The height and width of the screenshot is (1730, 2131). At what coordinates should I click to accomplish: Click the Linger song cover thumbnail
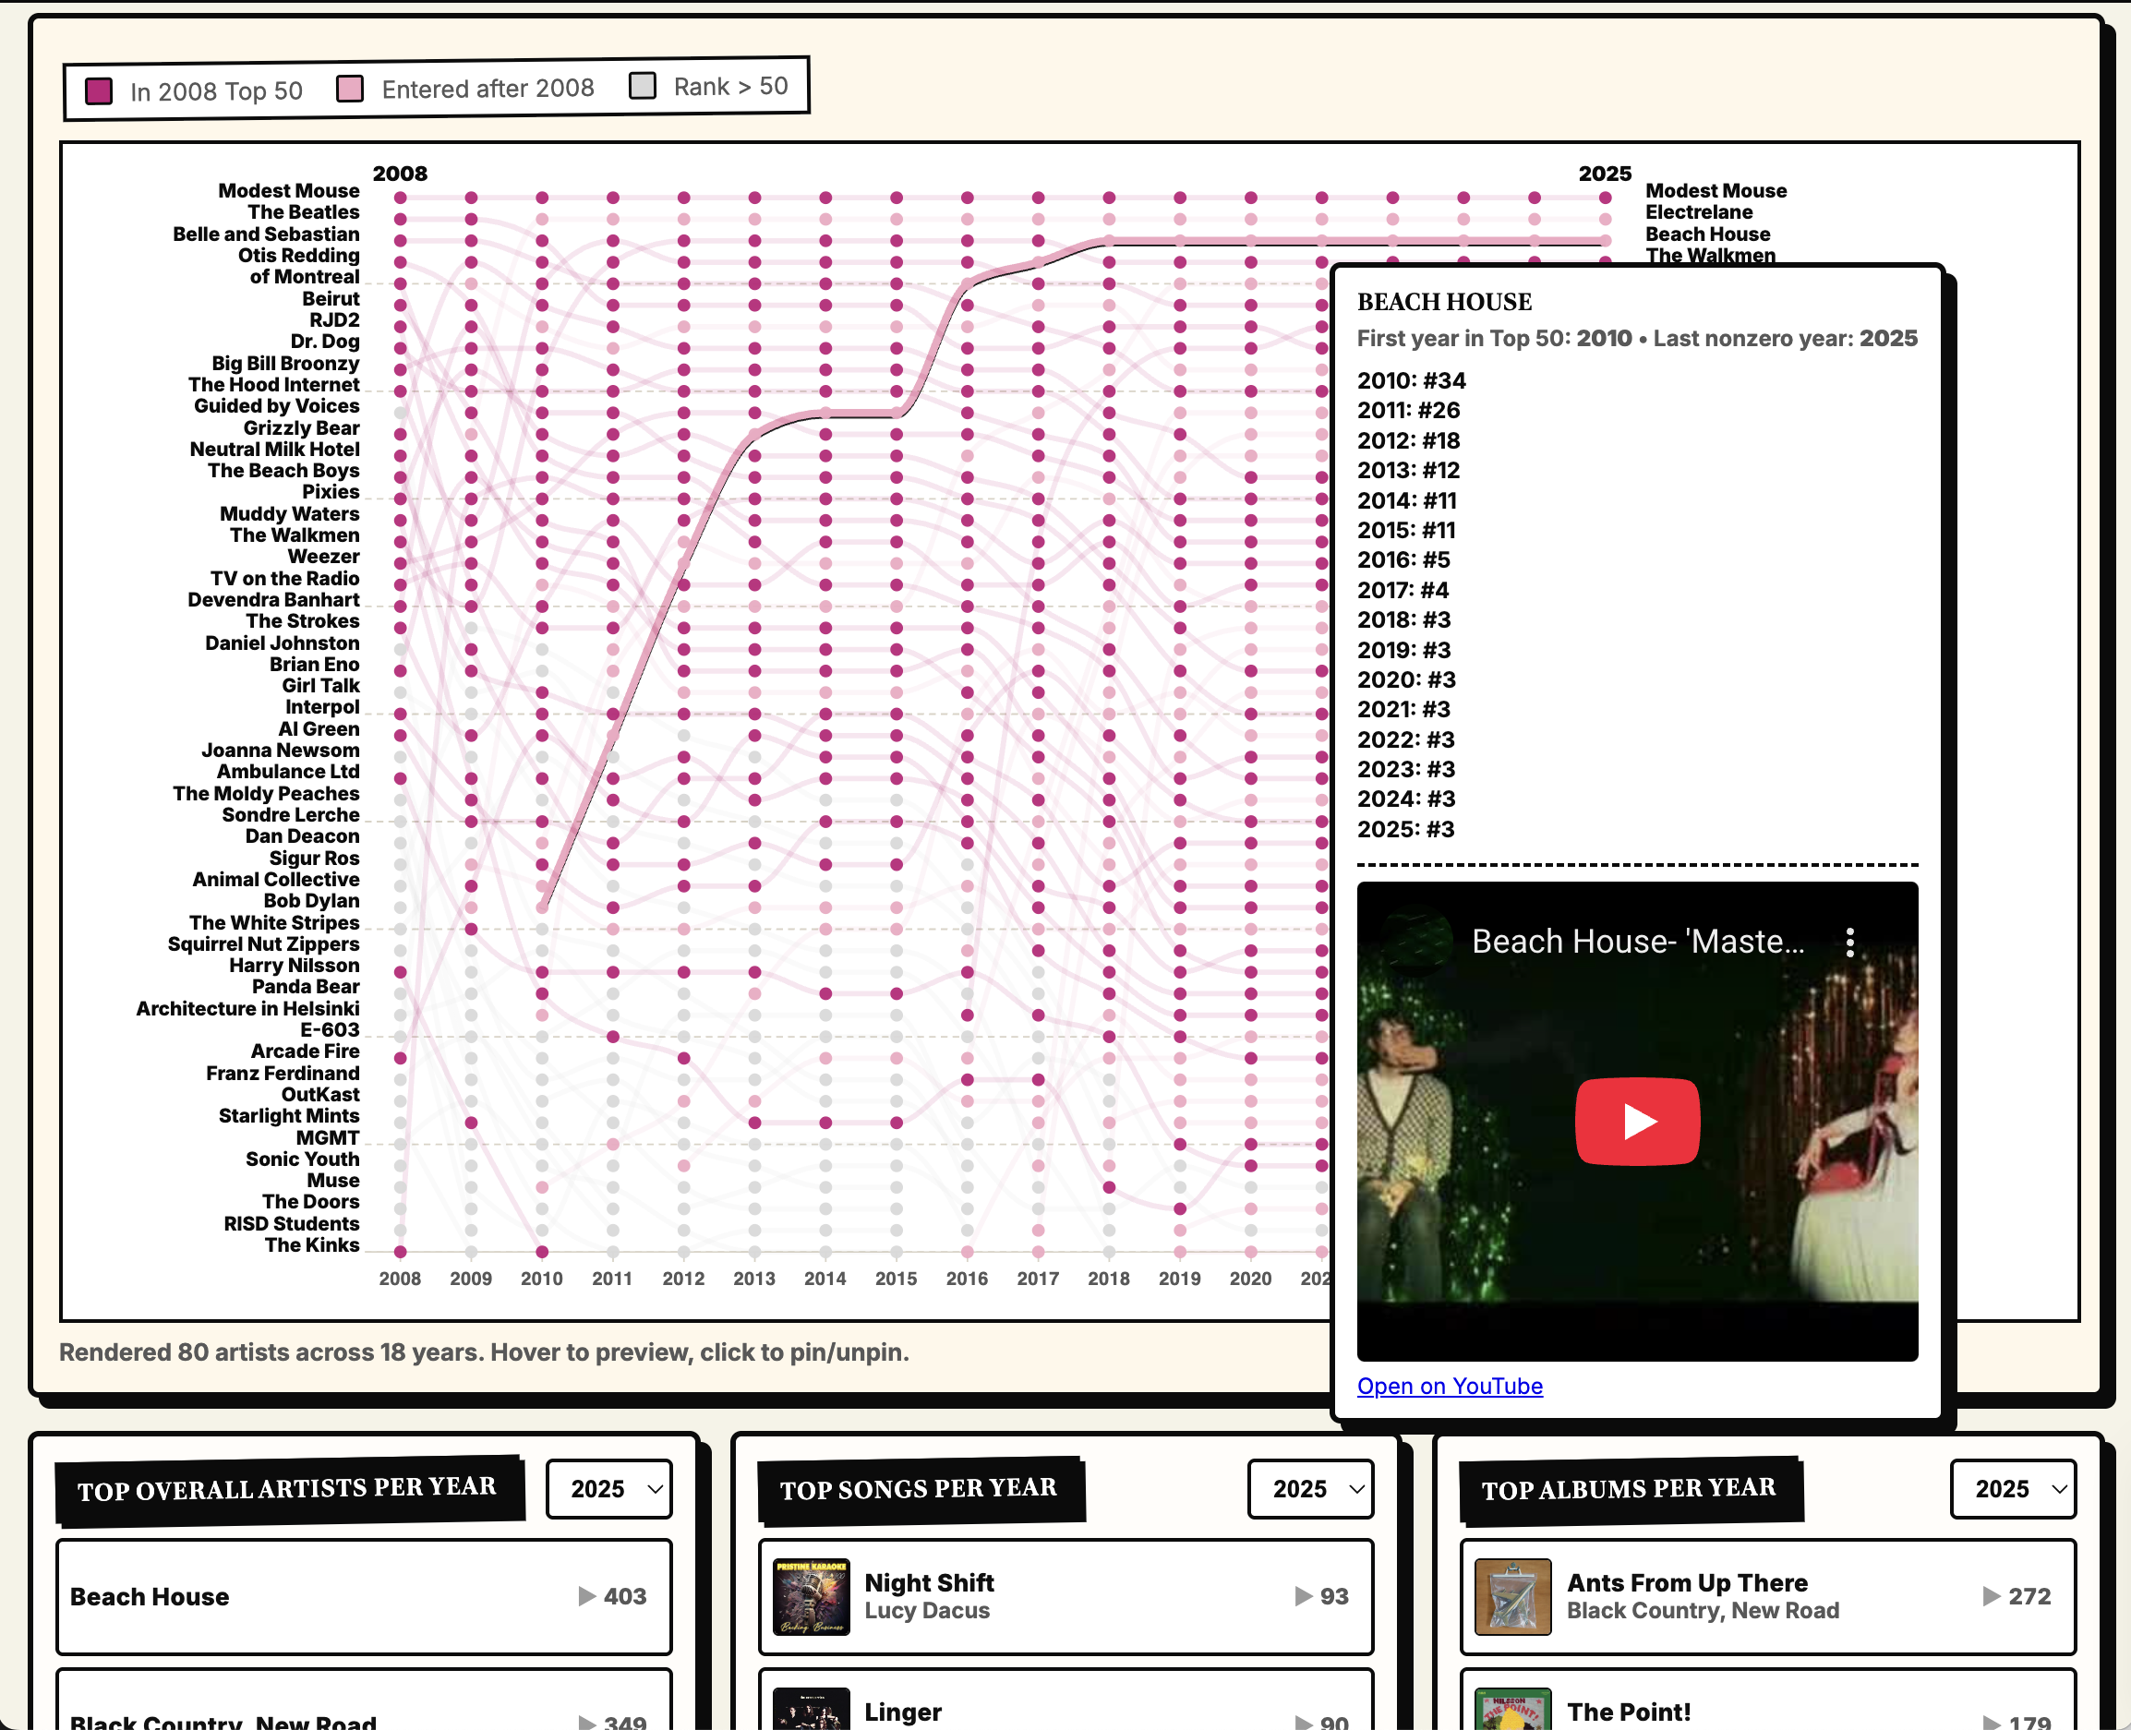pyautogui.click(x=812, y=1708)
